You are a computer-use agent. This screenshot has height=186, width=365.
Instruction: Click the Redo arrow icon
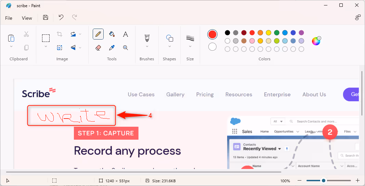75,17
